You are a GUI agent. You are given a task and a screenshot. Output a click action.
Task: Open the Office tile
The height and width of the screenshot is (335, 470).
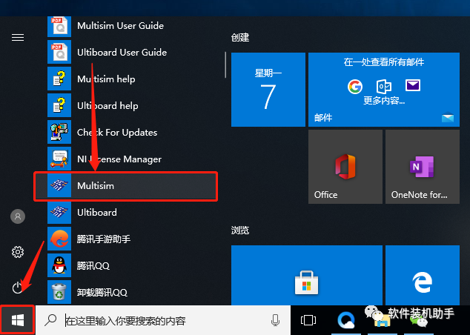(345, 167)
